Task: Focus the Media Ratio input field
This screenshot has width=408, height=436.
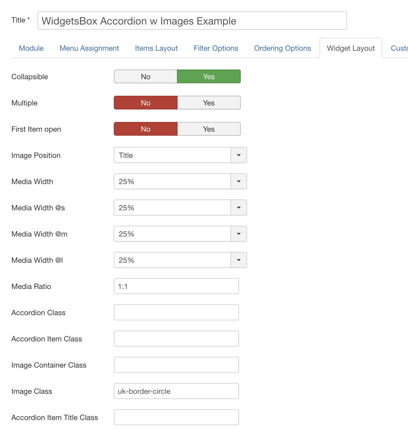Action: (176, 286)
